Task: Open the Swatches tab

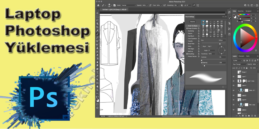Action: coord(241,11)
